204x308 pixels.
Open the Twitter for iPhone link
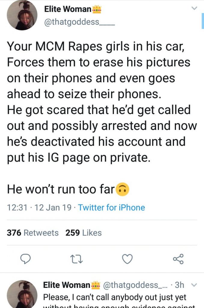pyautogui.click(x=111, y=208)
